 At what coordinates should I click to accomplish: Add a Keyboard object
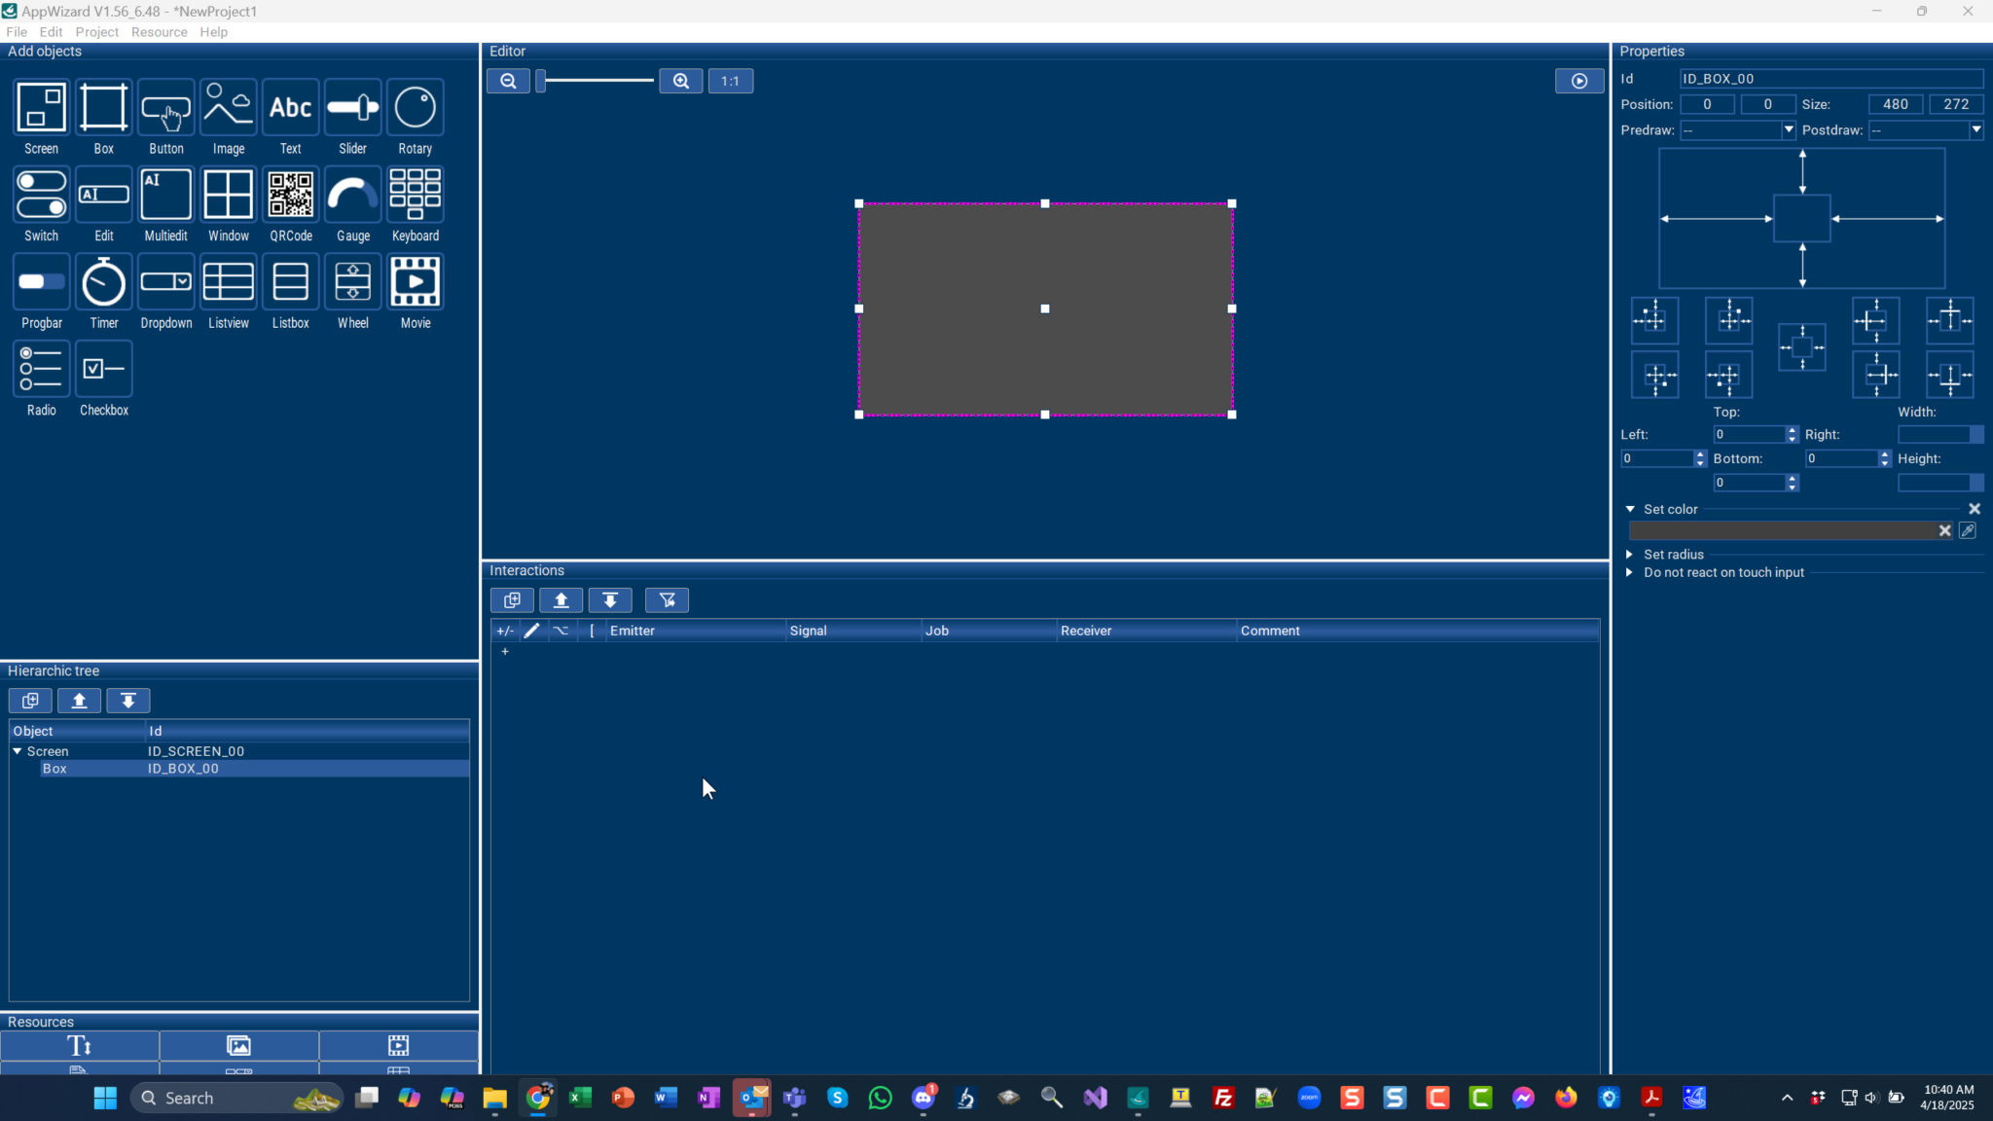tap(415, 195)
